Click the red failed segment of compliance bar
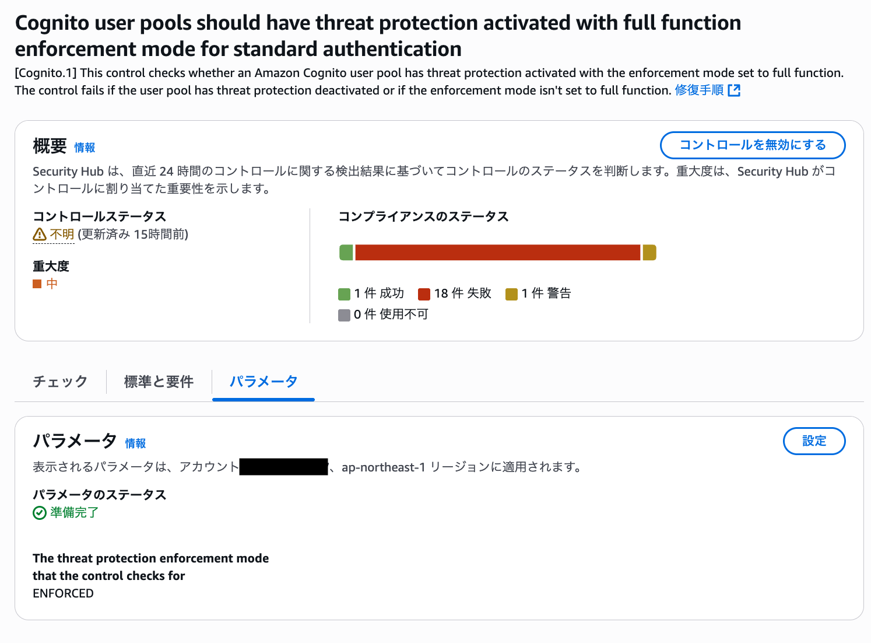Screen dimensions: 871x643 click(x=498, y=253)
